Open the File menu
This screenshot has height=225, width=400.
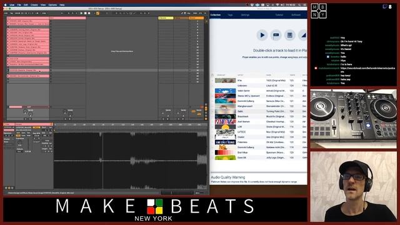point(19,5)
